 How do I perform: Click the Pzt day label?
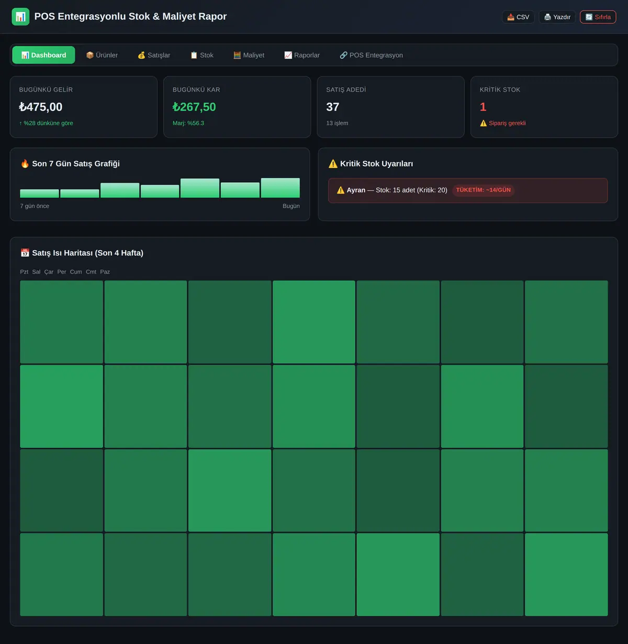[24, 272]
